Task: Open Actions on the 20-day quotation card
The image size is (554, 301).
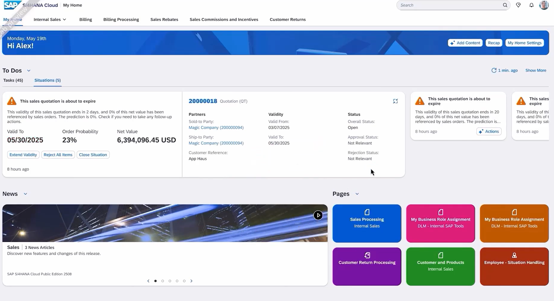Action: (x=489, y=131)
